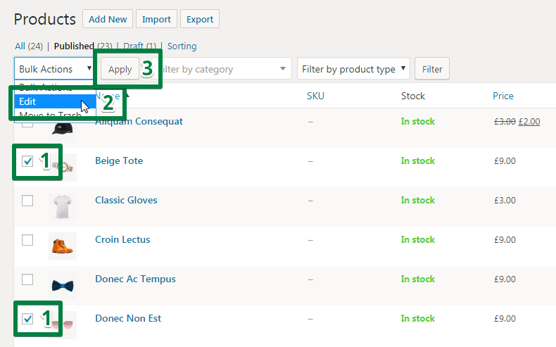Open the Import products button
Screen dimensions: 556x347
pos(156,19)
